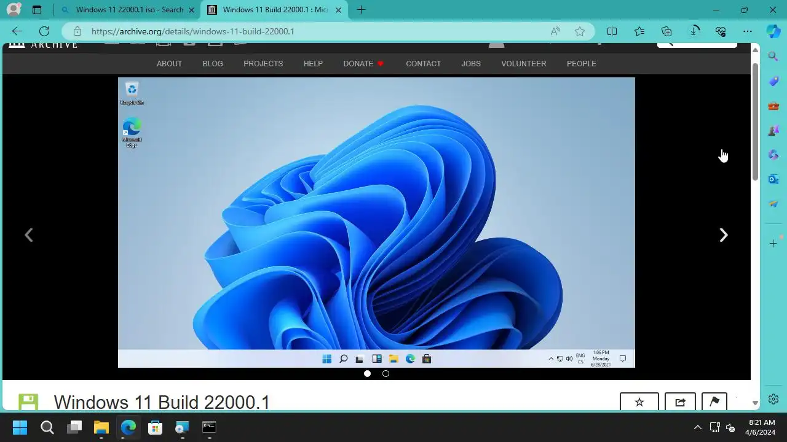Open the tab actions menu icon

(x=37, y=10)
